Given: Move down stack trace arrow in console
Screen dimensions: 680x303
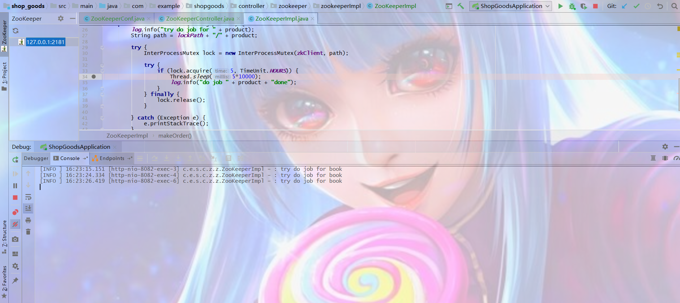Looking at the screenshot, I should (x=28, y=185).
